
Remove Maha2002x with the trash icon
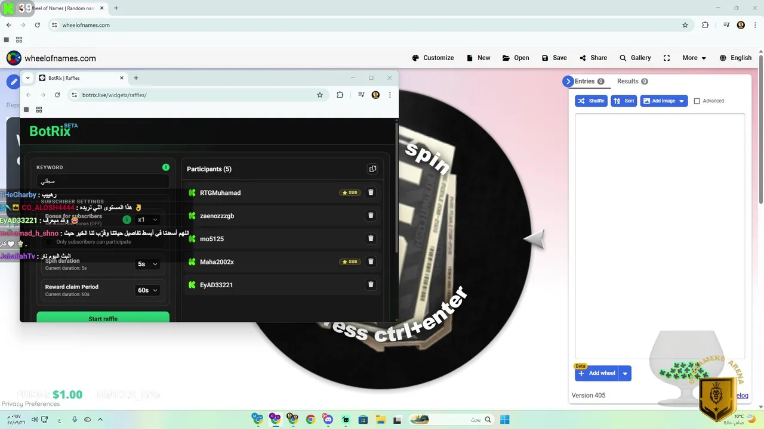point(371,262)
